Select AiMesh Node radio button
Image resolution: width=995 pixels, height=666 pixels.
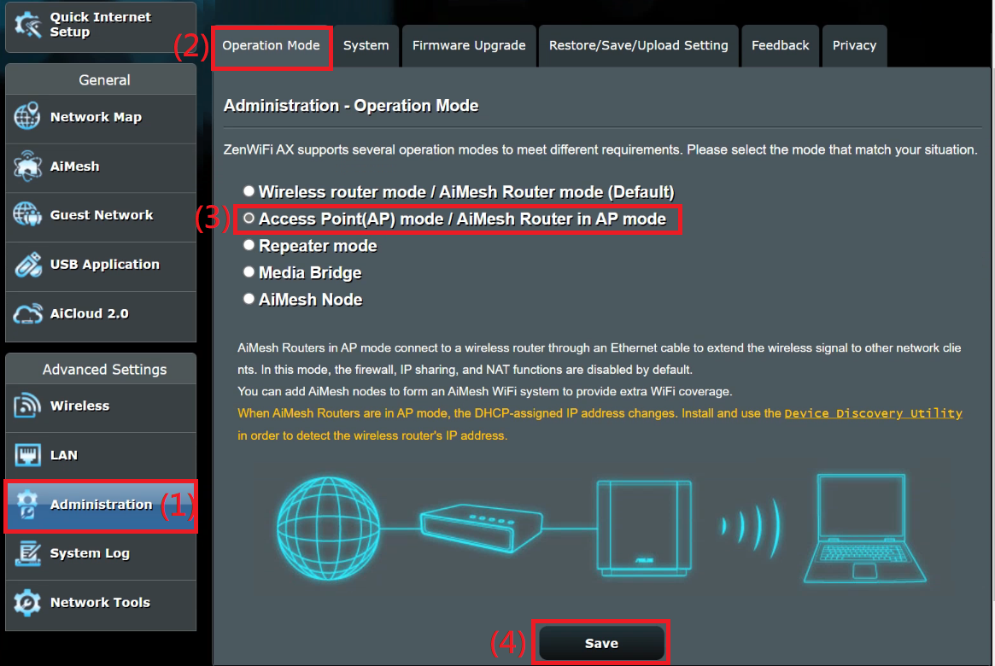(x=249, y=299)
